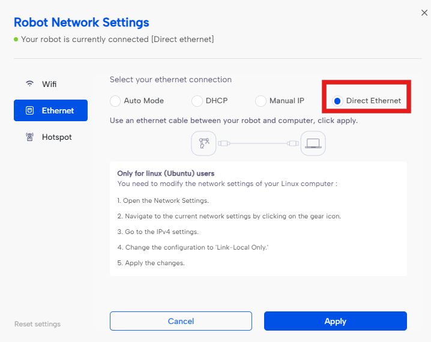Click the Reset settings link

[x=37, y=324]
